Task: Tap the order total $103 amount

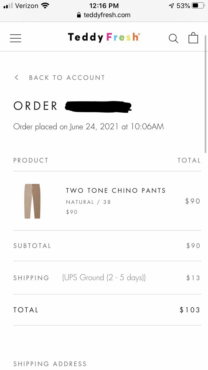Action: pos(190,310)
